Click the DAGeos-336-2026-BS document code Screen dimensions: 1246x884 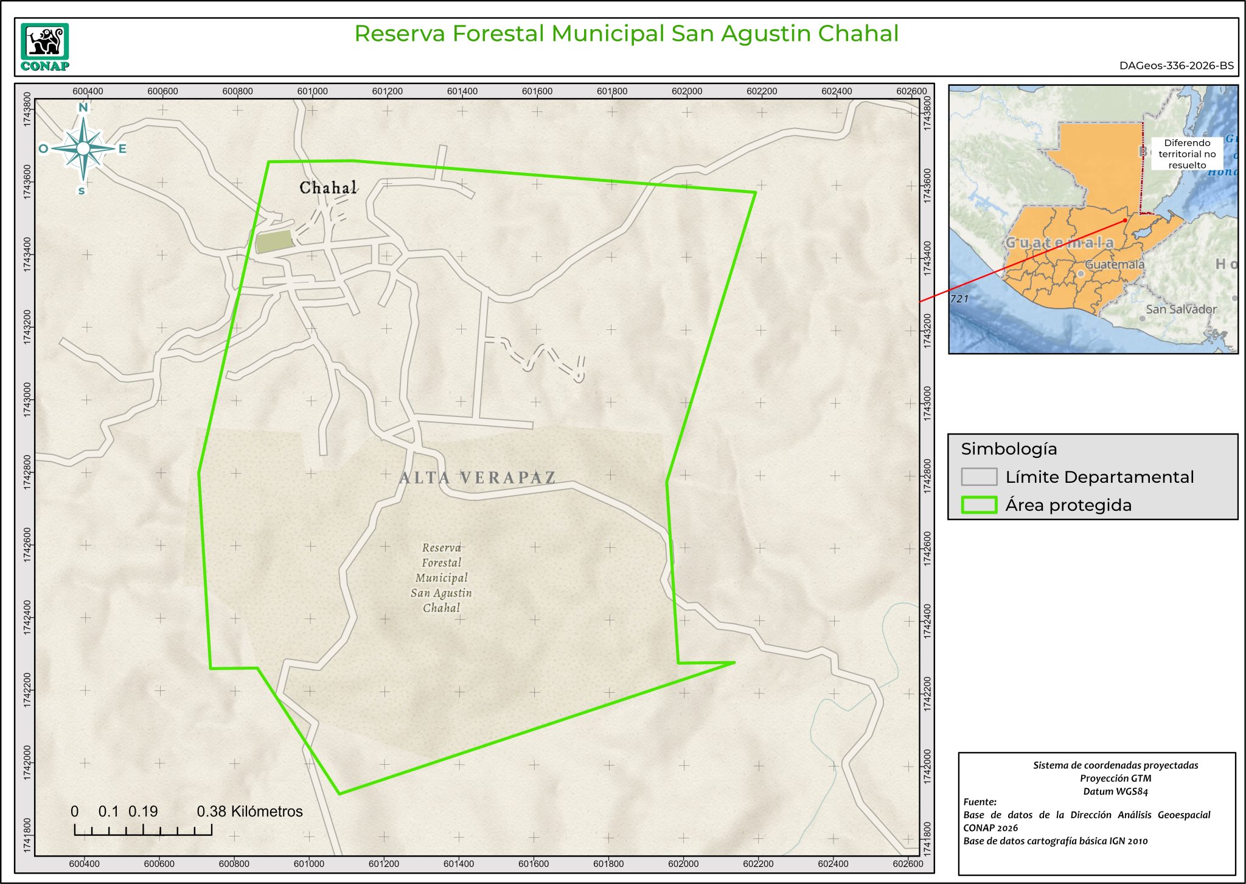tap(1176, 66)
